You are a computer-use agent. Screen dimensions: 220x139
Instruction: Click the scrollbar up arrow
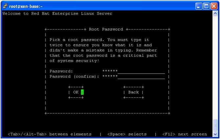click(x=215, y=13)
